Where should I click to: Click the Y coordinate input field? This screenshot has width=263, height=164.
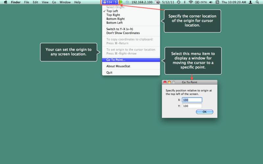coord(192,106)
